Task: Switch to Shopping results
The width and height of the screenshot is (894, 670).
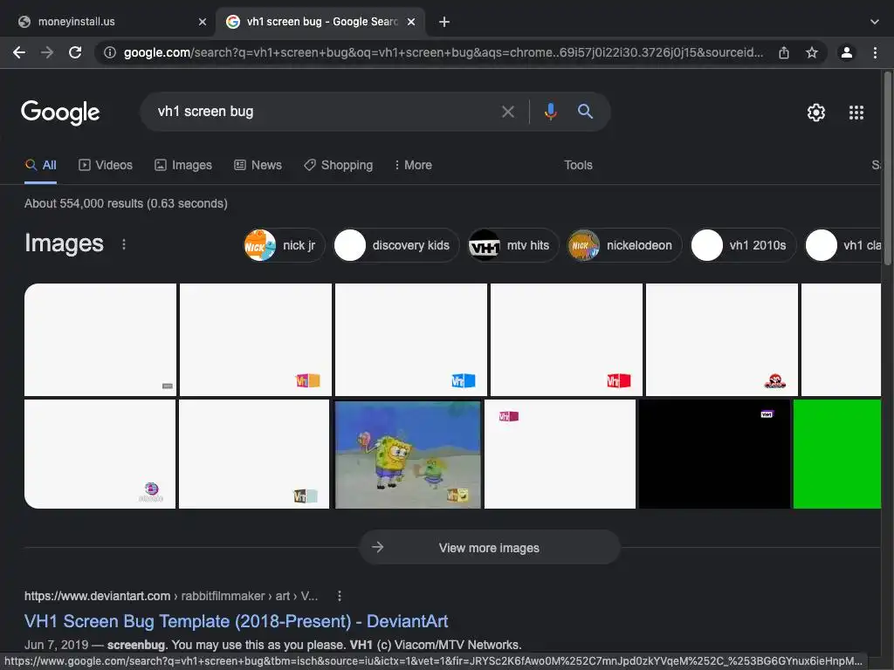Action: 338,165
